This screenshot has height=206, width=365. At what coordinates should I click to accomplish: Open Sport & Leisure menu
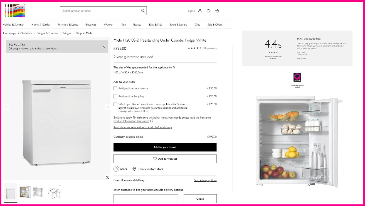(x=178, y=25)
